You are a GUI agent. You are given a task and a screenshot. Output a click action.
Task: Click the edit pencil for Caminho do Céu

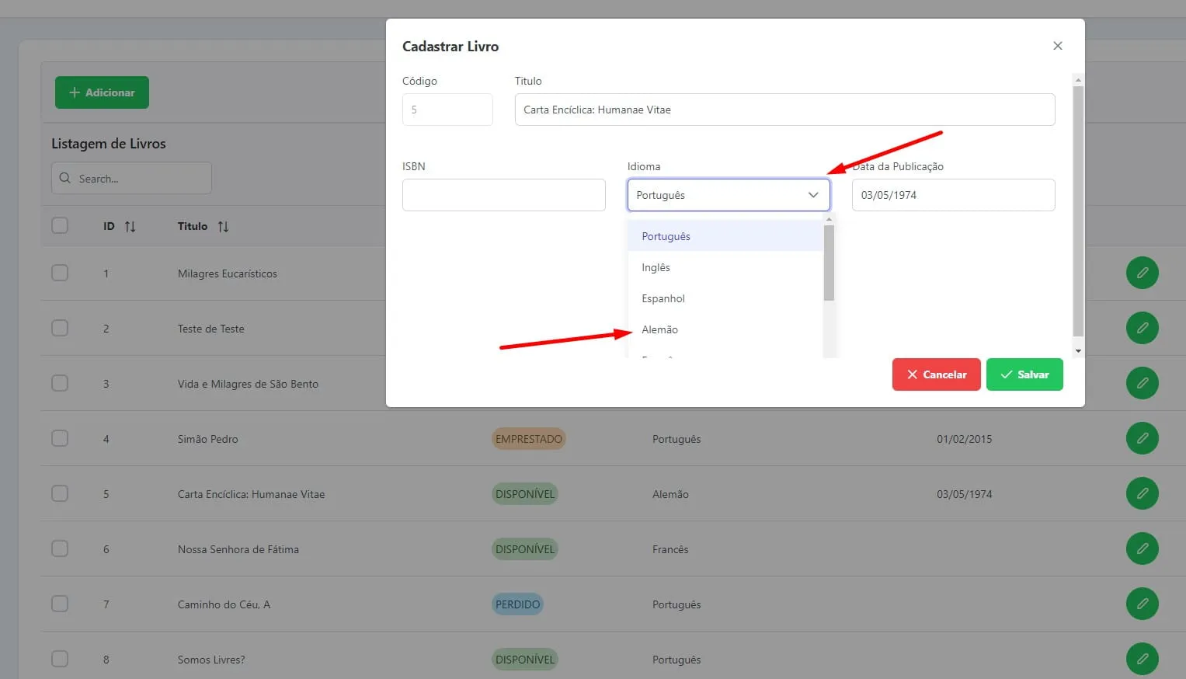click(x=1142, y=604)
